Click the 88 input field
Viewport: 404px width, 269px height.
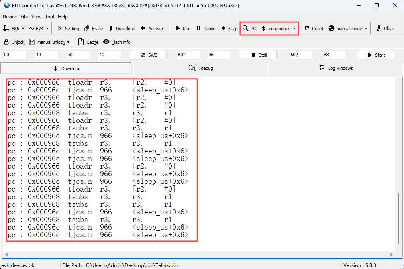pos(335,55)
